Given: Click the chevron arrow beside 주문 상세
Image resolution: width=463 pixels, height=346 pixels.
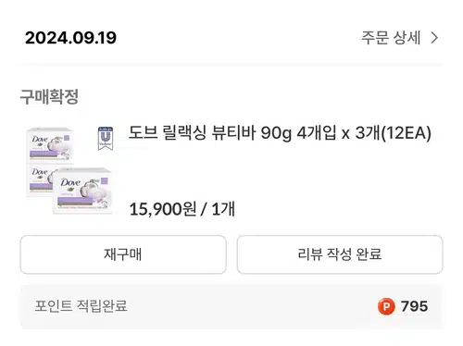Looking at the screenshot, I should pos(434,38).
